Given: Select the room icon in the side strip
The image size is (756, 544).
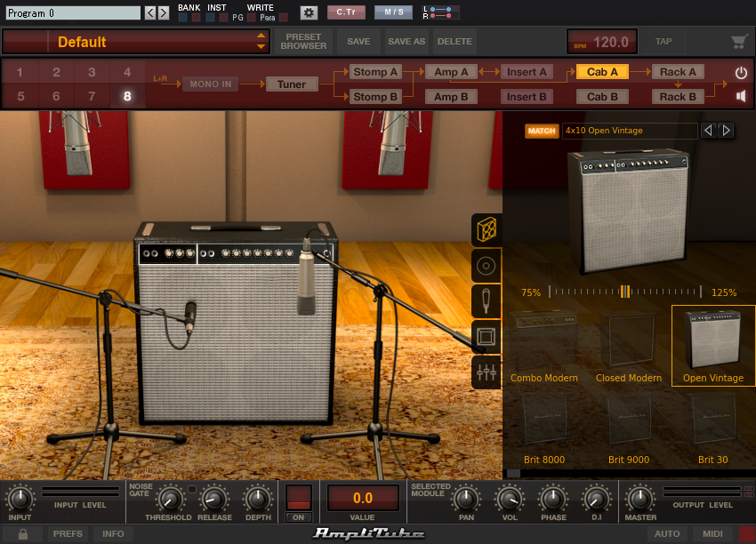Looking at the screenshot, I should pos(486,336).
